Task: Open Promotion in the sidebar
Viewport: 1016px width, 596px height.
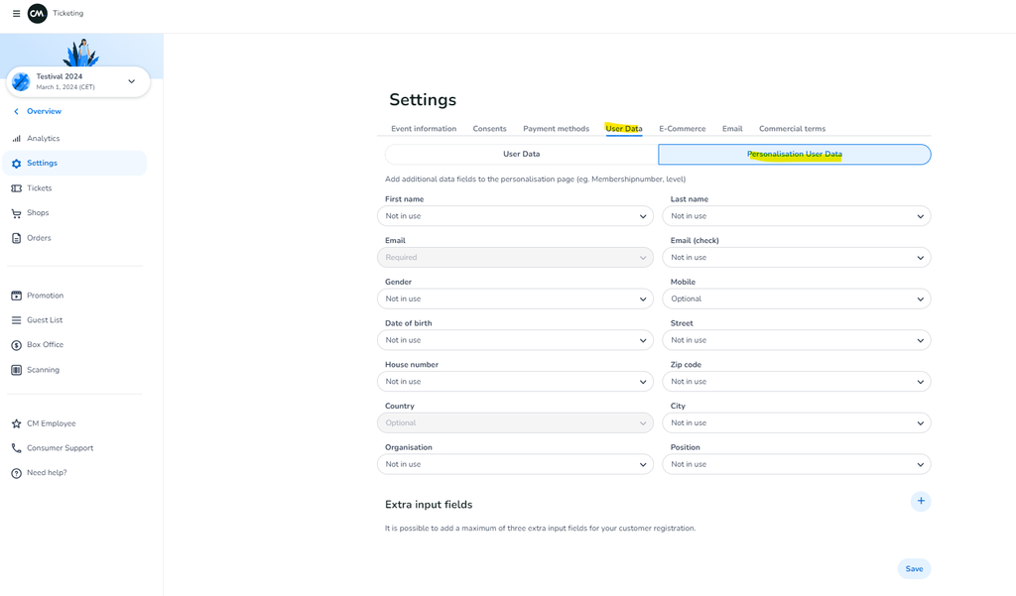Action: [x=45, y=296]
